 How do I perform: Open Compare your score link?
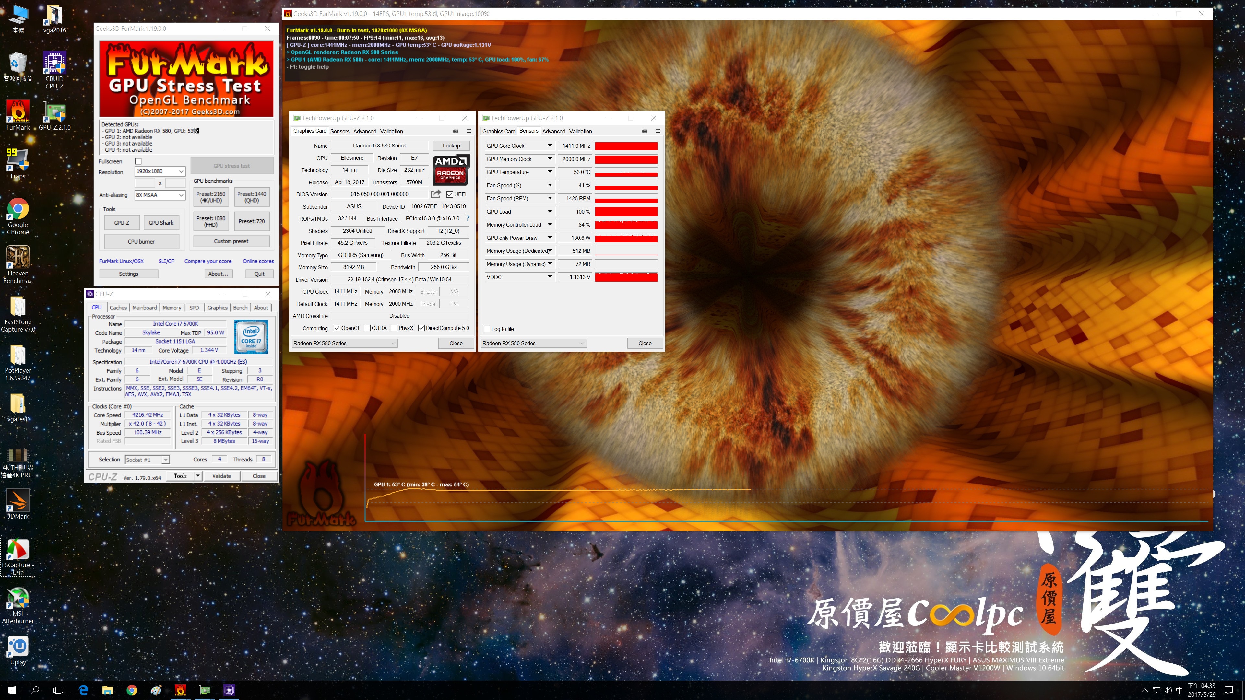[208, 261]
